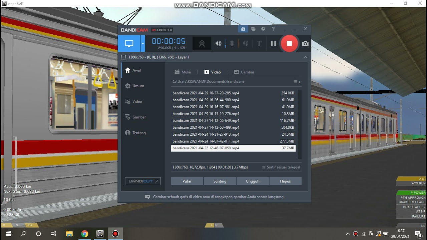Open Task View on the taskbar
Screen dimensions: 427x240
pyautogui.click(x=53, y=234)
